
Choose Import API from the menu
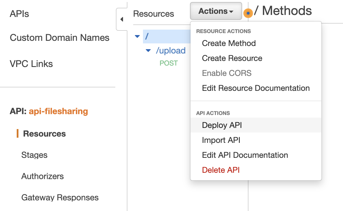coord(221,140)
